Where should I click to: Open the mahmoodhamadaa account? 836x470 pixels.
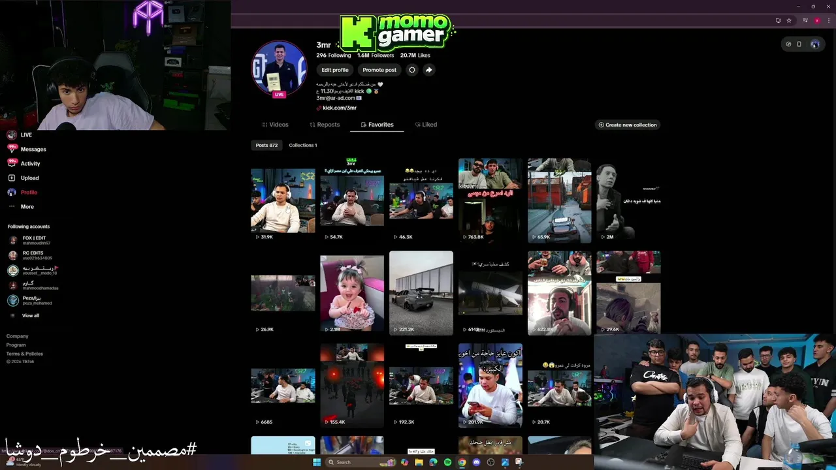[33, 285]
